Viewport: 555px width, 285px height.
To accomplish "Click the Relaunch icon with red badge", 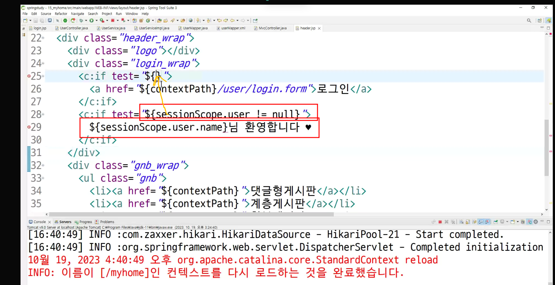I will (x=73, y=21).
